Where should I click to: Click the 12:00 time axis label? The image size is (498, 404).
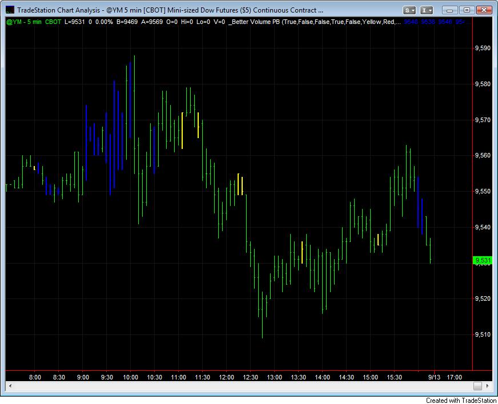click(226, 377)
